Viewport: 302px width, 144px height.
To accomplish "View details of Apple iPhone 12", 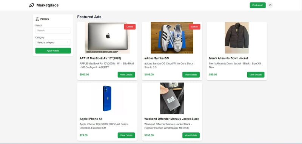I will pyautogui.click(x=126, y=135).
